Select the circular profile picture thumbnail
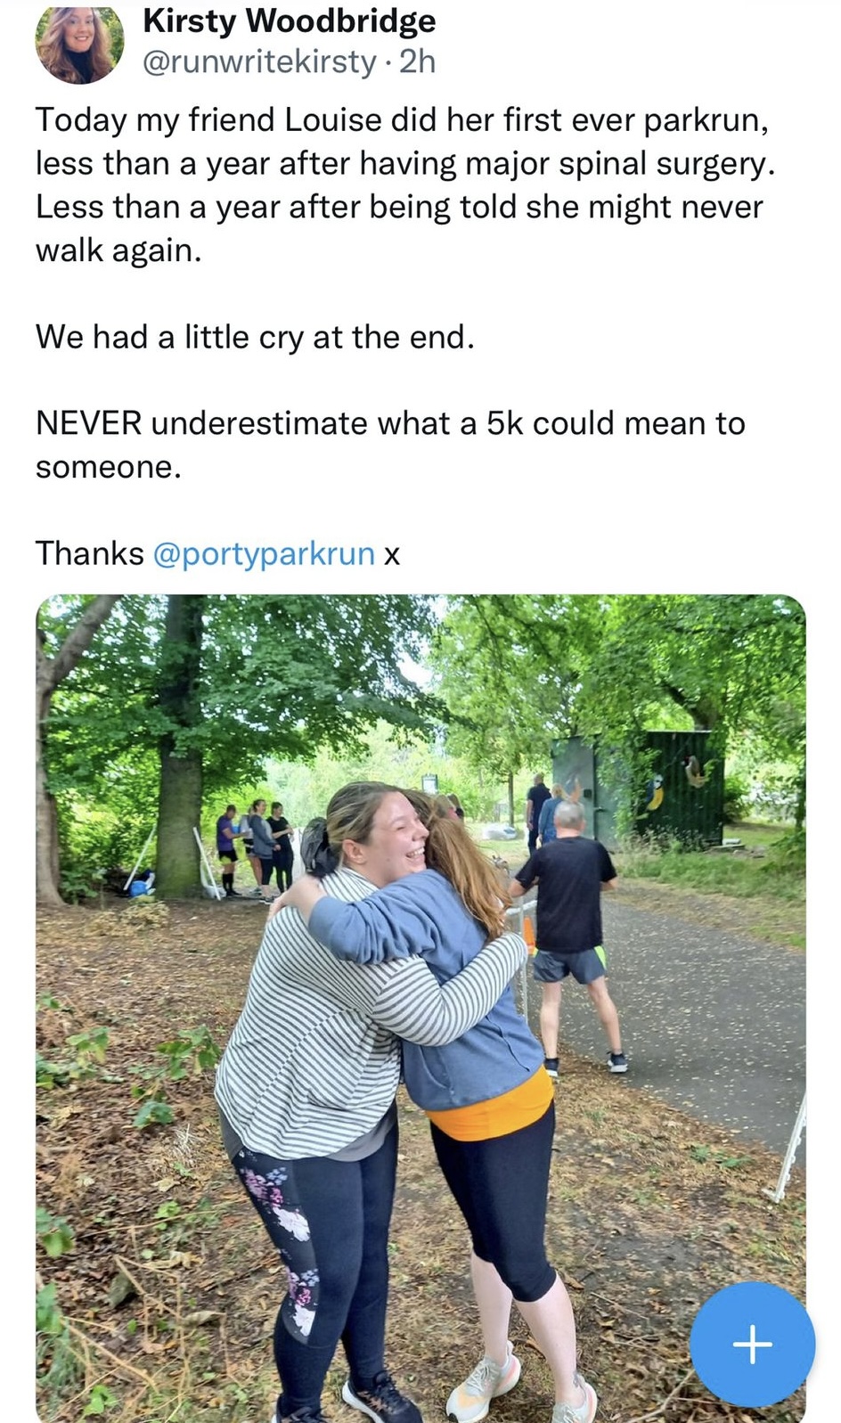The image size is (841, 1423). click(80, 43)
